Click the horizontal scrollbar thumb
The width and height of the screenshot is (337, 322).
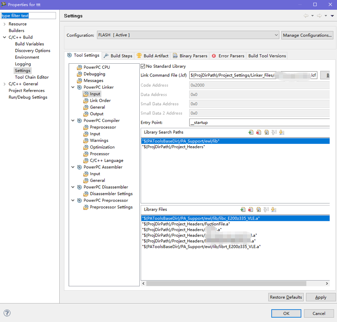226,284
